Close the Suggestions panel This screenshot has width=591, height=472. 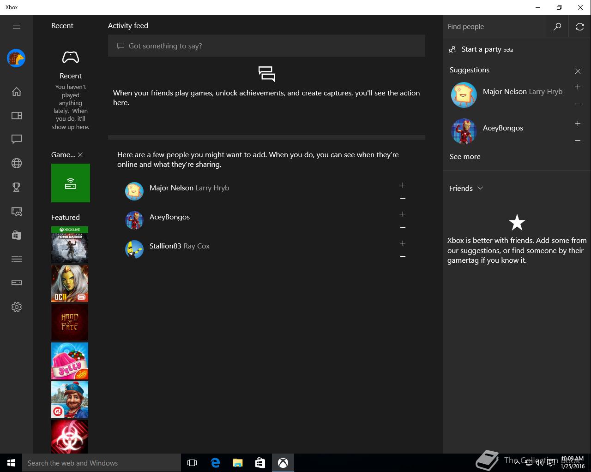(578, 71)
